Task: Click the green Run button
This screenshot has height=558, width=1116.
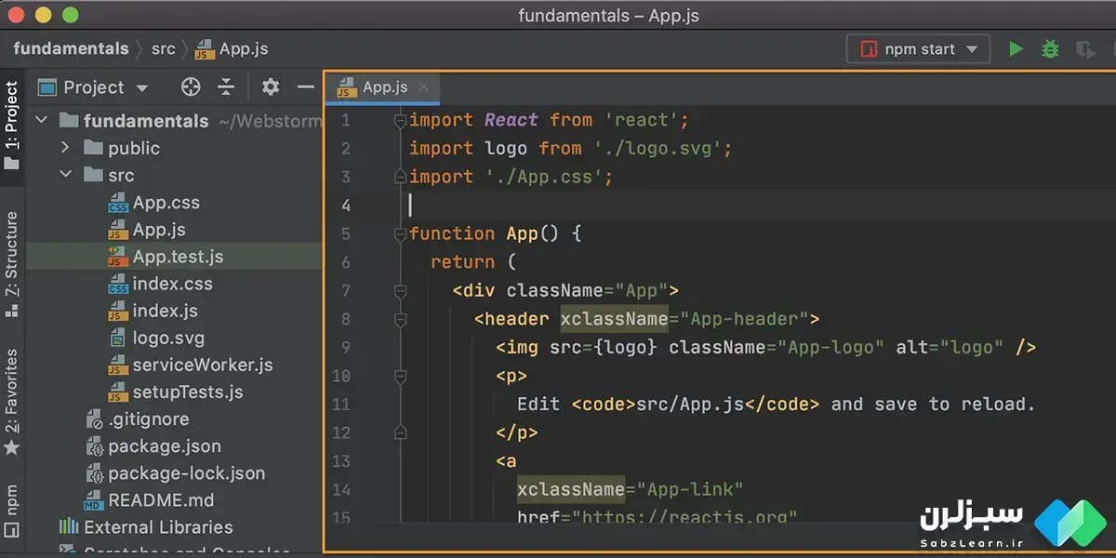Action: (1016, 49)
